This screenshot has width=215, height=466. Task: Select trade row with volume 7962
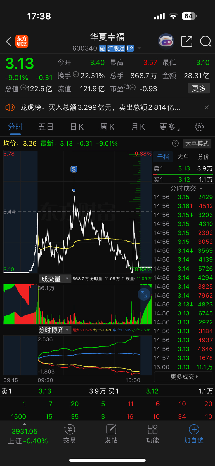[x=183, y=296]
